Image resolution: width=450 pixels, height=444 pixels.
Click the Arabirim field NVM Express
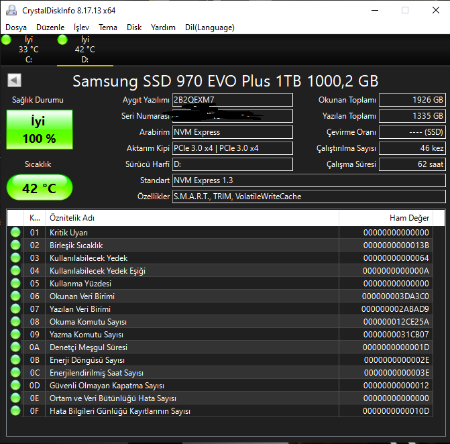click(233, 132)
